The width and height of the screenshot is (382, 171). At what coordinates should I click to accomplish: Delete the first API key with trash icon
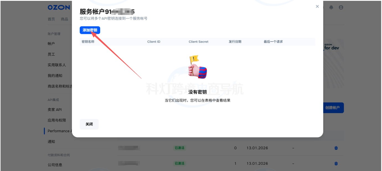[336, 148]
